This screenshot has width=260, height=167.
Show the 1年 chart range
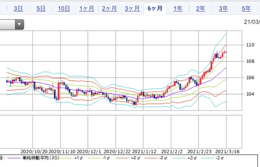pos(178,8)
